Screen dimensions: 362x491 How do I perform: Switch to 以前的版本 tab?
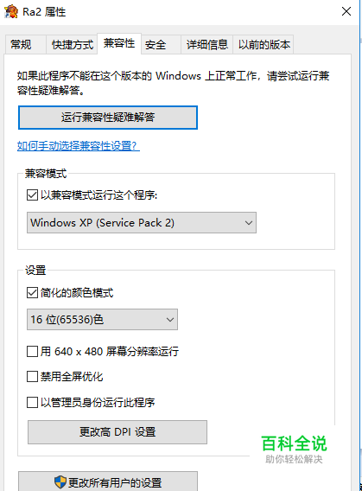264,44
